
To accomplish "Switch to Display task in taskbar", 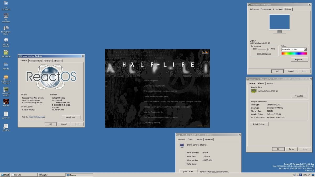I will pyautogui.click(x=52, y=175).
